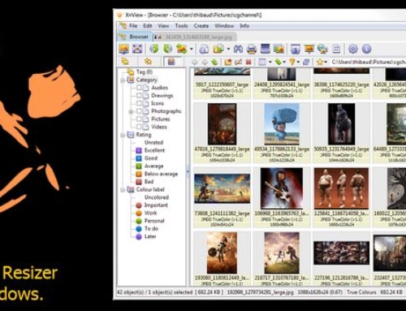Open the View mode dropdown arrow
The image size is (406, 311).
point(270,62)
